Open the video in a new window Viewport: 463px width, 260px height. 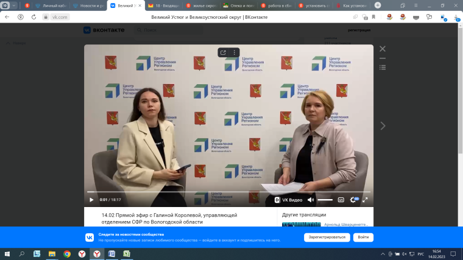coord(223,52)
